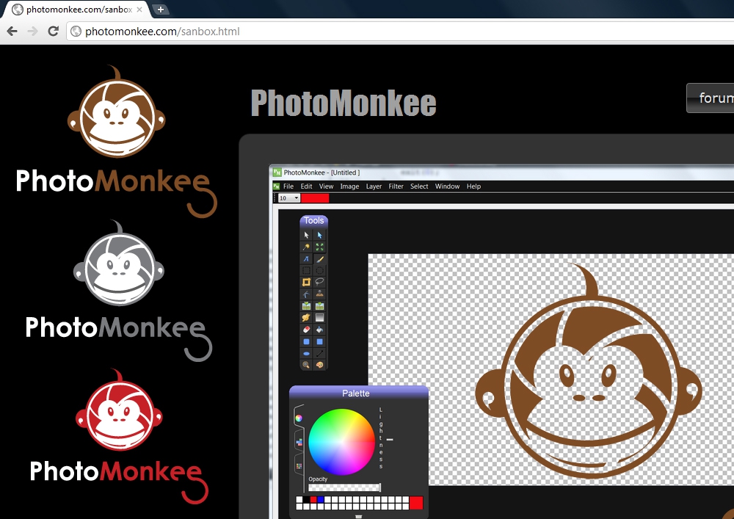Select the eraser tool

307,330
